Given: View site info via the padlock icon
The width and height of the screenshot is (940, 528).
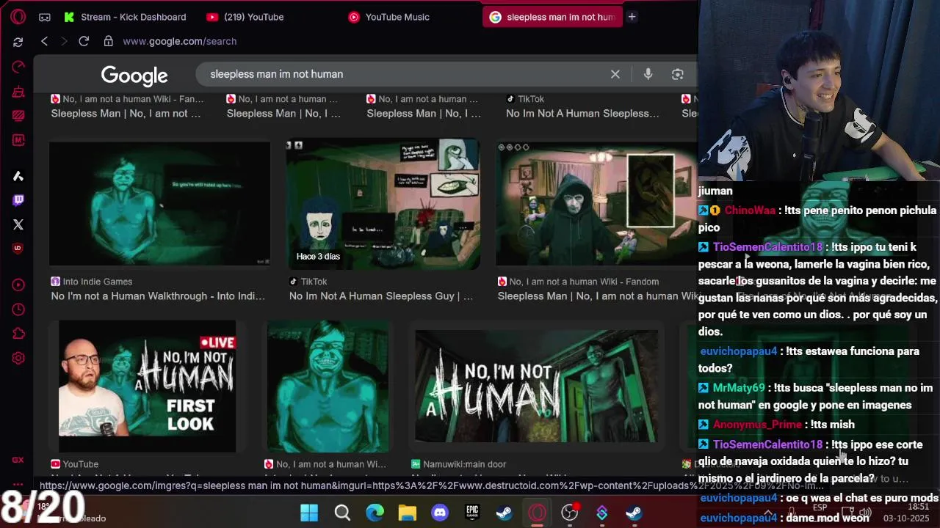Looking at the screenshot, I should click(109, 41).
